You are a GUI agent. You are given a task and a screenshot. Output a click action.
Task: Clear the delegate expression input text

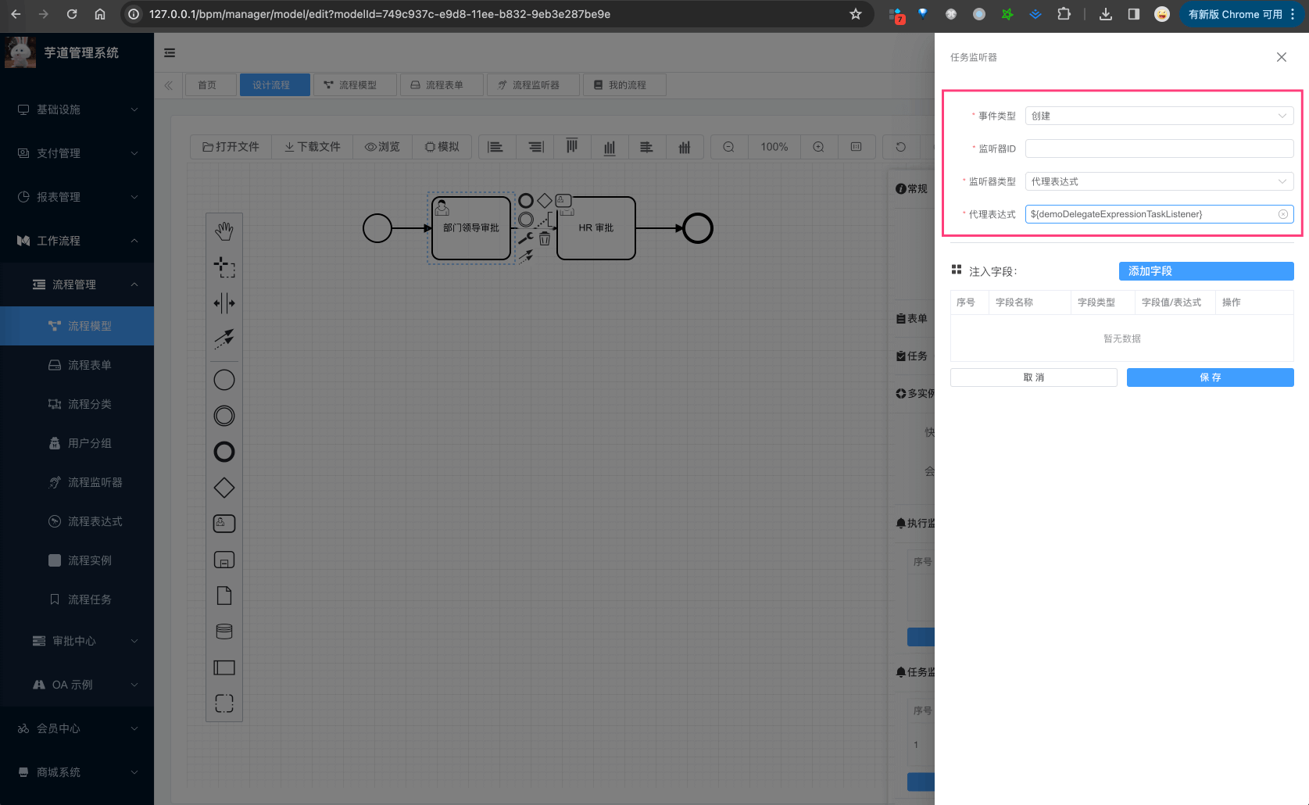[x=1282, y=214]
